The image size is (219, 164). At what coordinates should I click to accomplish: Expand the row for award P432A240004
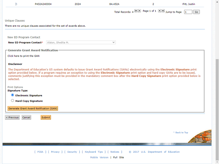tap(16, 4)
